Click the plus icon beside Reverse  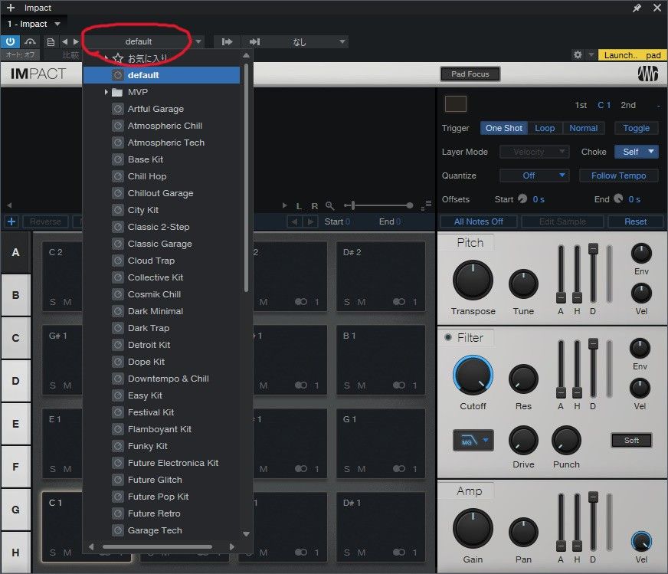(11, 221)
